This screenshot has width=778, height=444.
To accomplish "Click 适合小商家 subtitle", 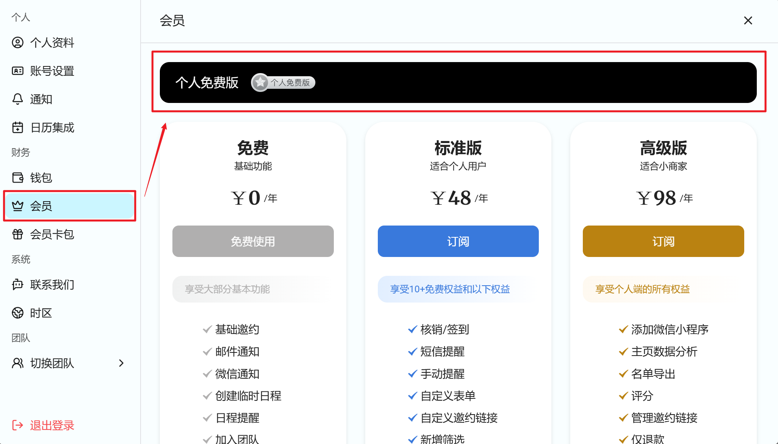I will (663, 166).
